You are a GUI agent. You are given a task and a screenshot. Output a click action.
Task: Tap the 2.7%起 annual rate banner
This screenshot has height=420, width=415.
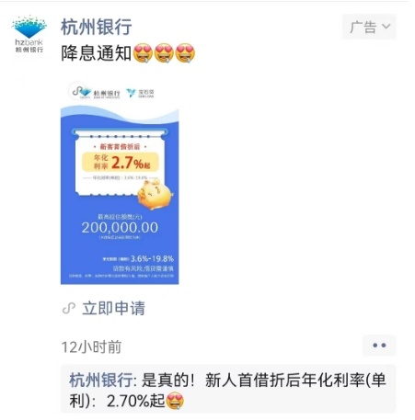point(121,162)
